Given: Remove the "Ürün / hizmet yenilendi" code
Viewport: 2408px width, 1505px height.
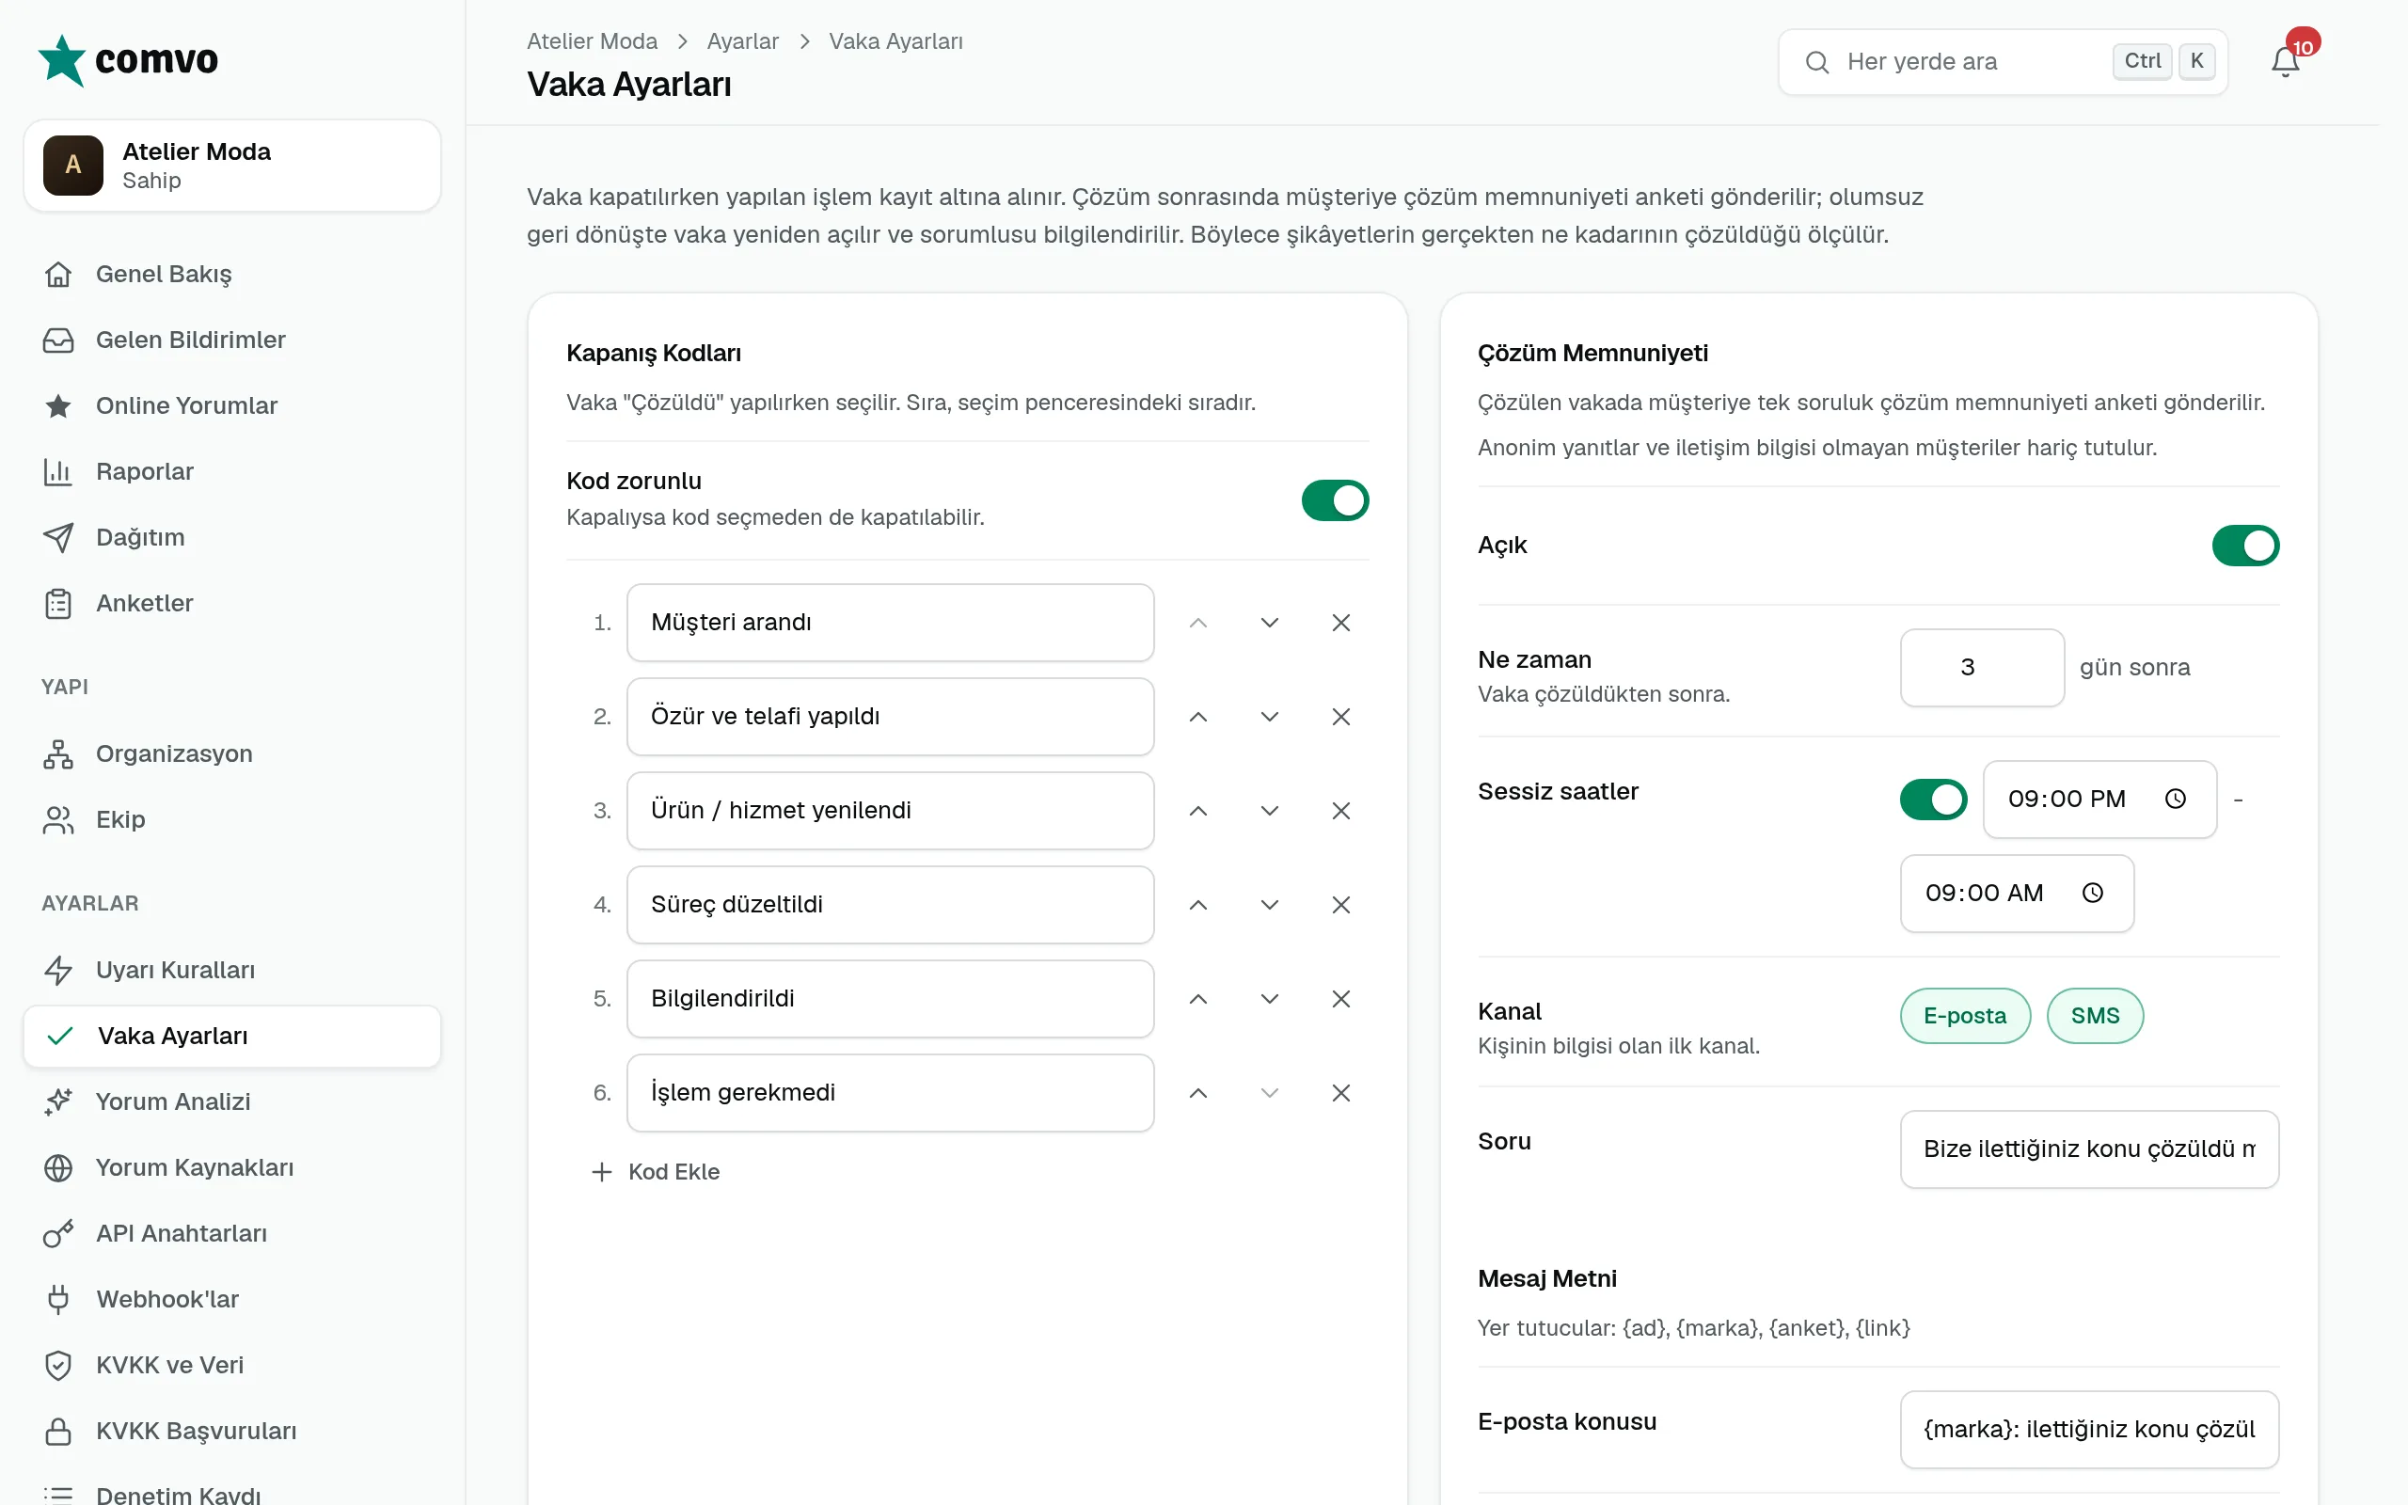Looking at the screenshot, I should tap(1340, 811).
